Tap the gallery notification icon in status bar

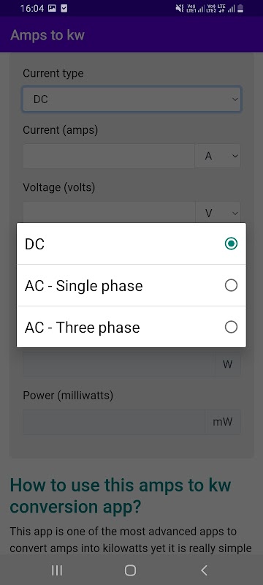pos(52,8)
